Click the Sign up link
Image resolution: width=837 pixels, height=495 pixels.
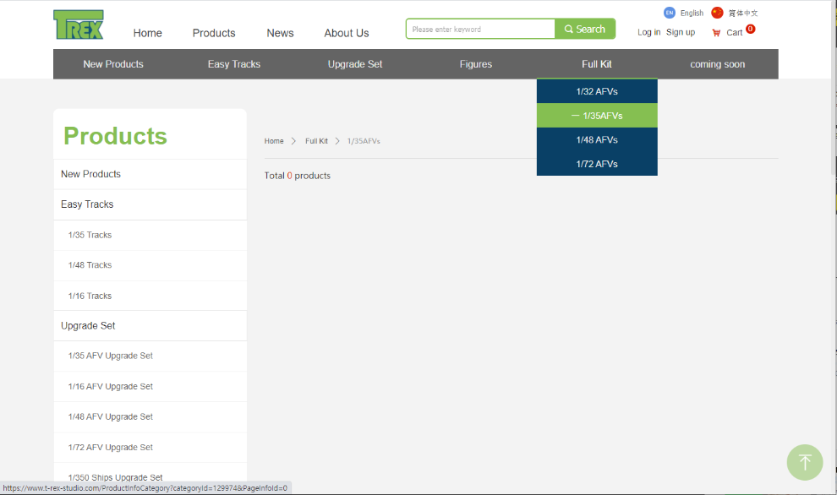tap(681, 32)
